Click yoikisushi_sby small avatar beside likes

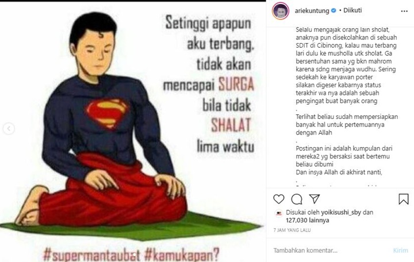tap(279, 213)
